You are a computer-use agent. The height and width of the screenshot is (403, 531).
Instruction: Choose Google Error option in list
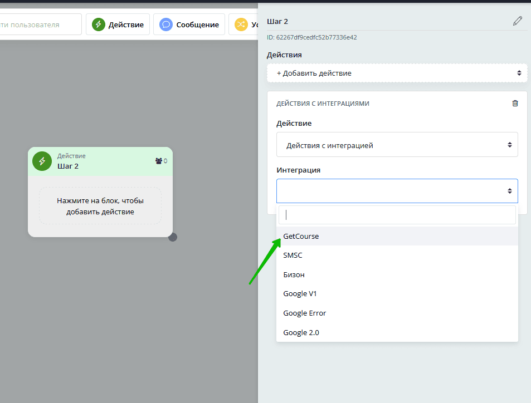(x=305, y=313)
